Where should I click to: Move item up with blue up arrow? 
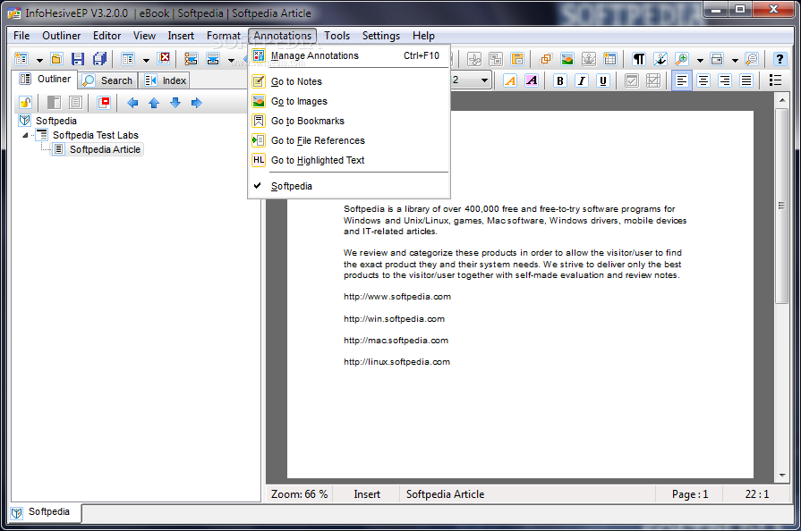click(154, 103)
